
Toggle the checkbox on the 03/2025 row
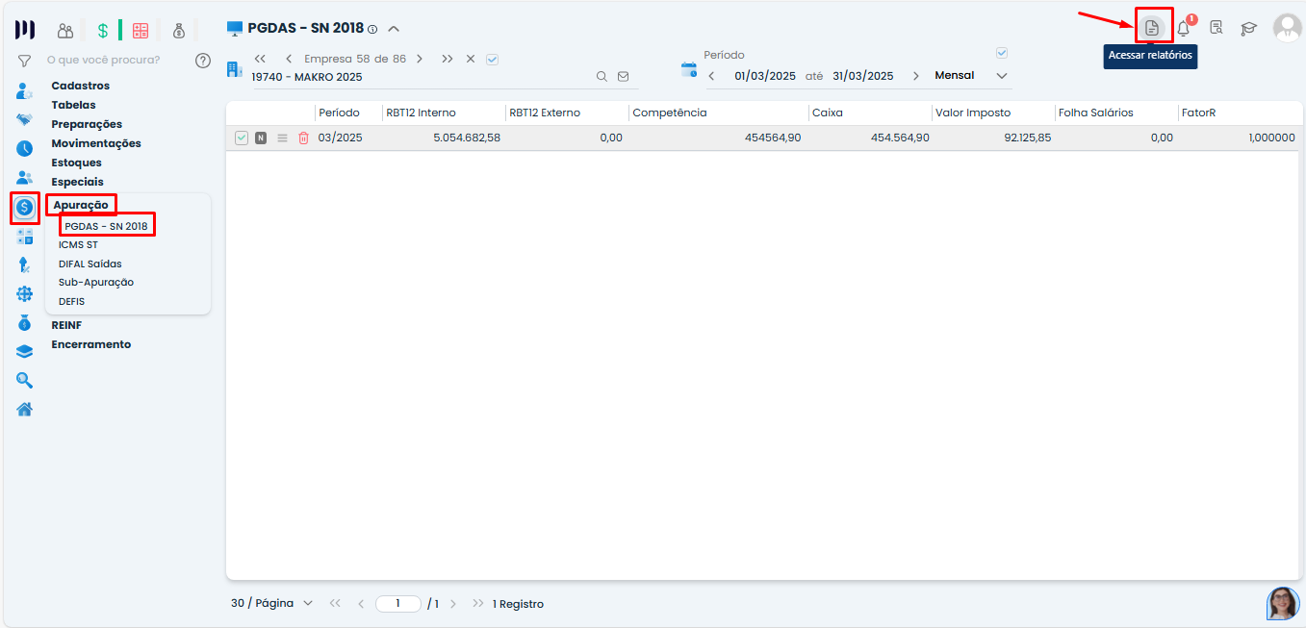pyautogui.click(x=242, y=138)
